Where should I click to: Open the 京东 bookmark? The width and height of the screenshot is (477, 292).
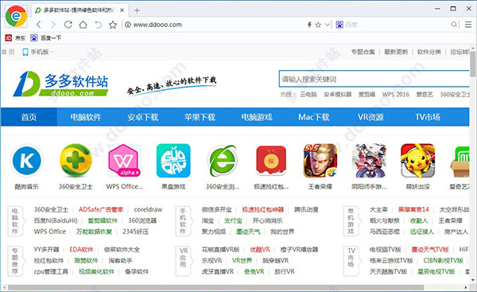(x=15, y=38)
